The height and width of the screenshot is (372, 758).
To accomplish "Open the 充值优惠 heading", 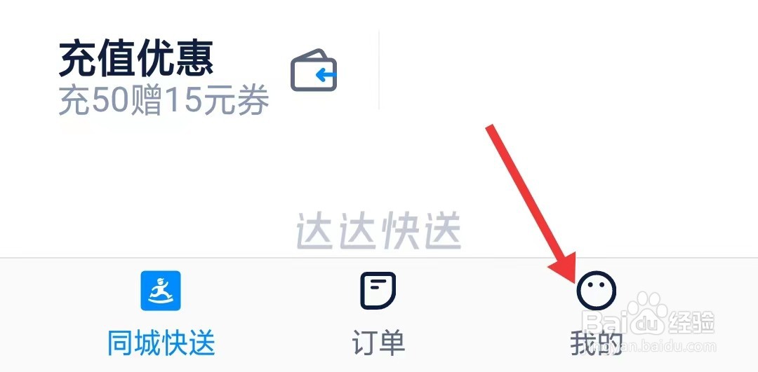I will pyautogui.click(x=136, y=60).
